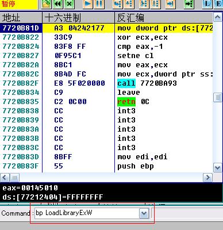The image size is (223, 230).
Task: Click the horizontal scroll left arrow
Action: (x=5, y=178)
